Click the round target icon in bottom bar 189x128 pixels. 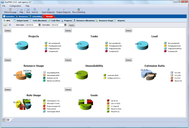[x=8, y=120]
